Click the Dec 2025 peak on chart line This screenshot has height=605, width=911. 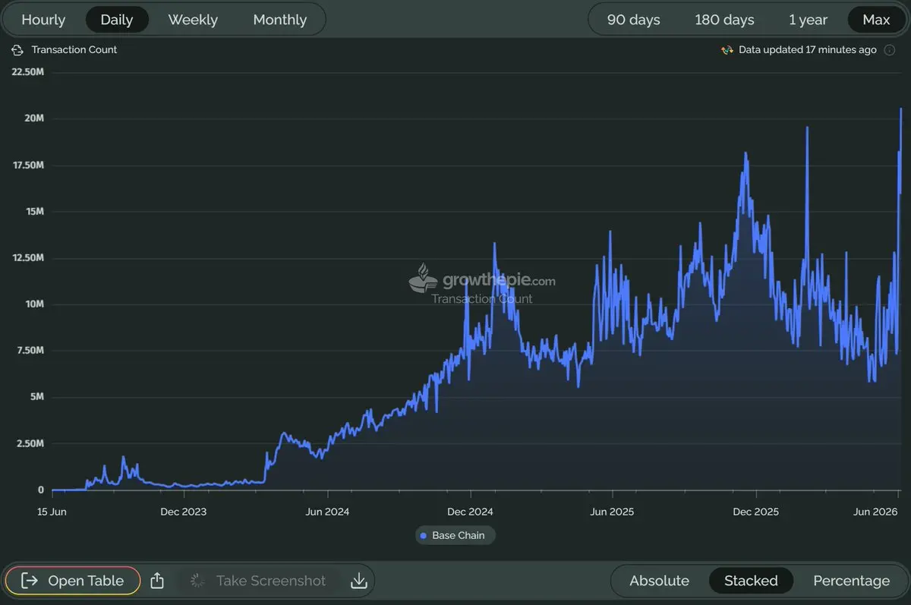746,153
